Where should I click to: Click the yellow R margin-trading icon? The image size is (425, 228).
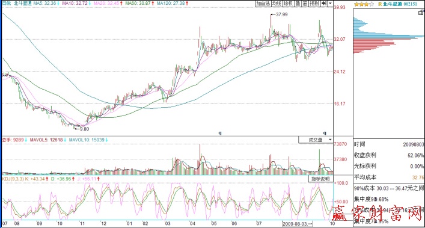pyautogui.click(x=380, y=4)
